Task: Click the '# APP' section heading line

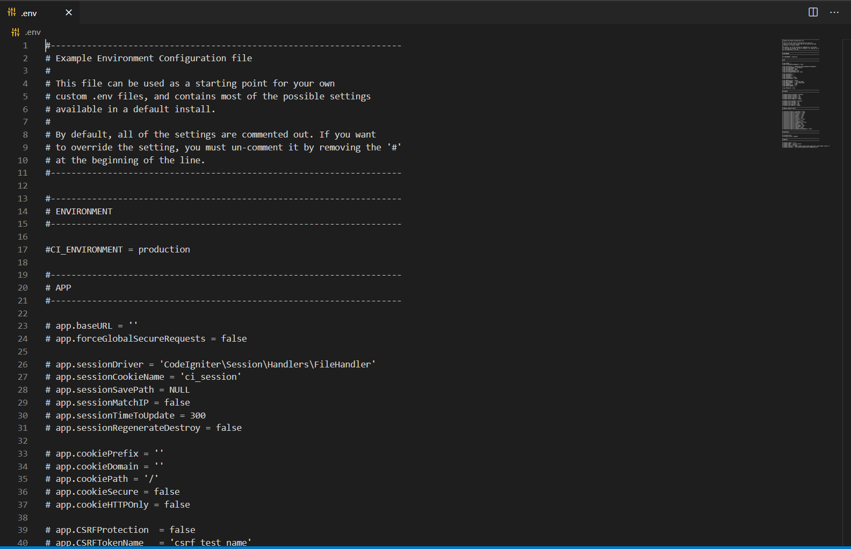Action: [63, 288]
